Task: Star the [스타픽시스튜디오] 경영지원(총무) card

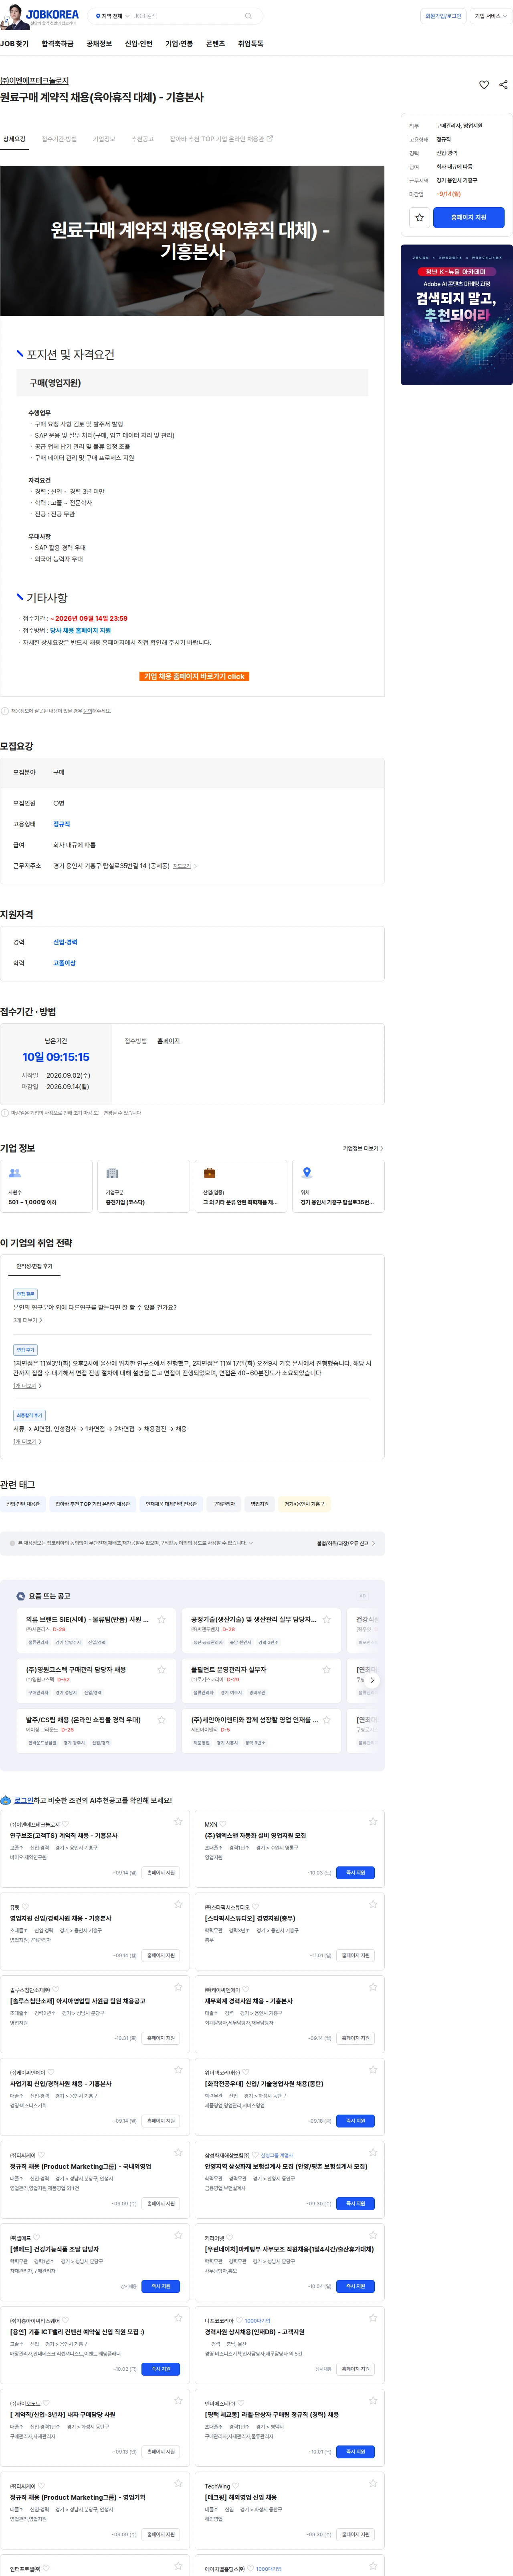Action: 373,1904
